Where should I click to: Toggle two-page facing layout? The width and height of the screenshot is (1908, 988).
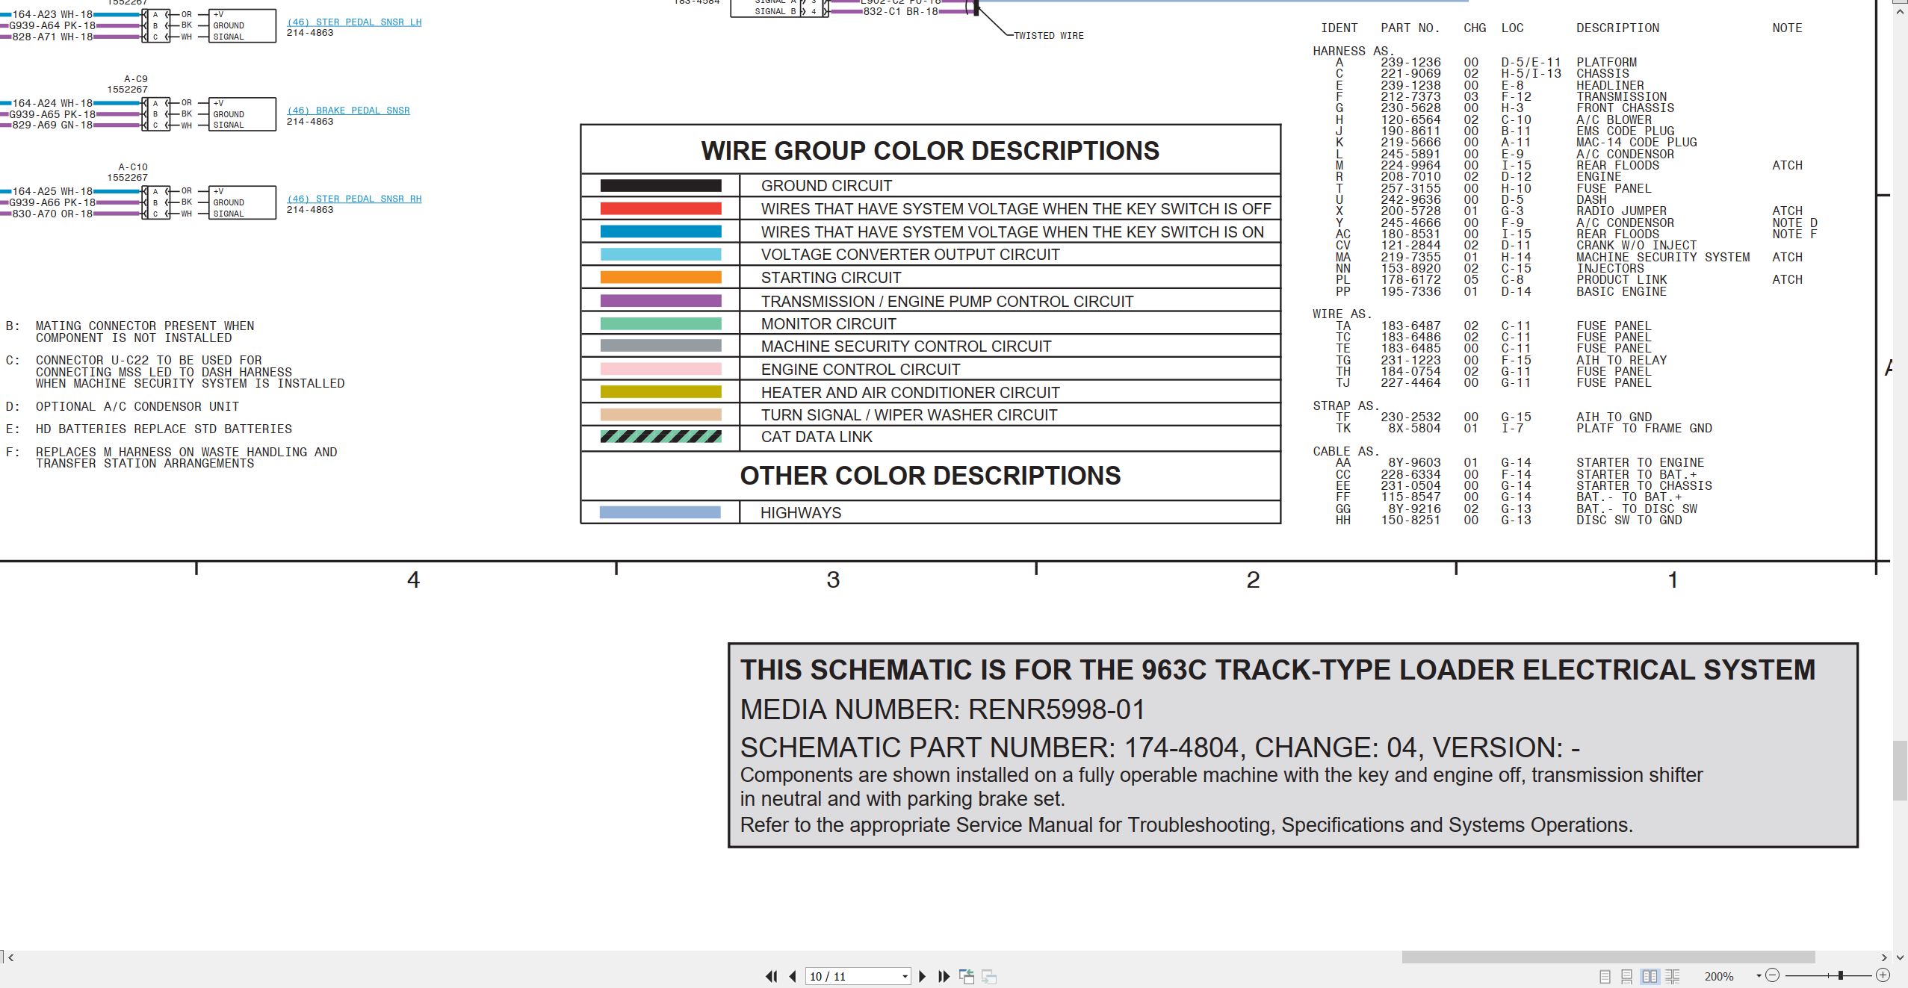point(1650,976)
